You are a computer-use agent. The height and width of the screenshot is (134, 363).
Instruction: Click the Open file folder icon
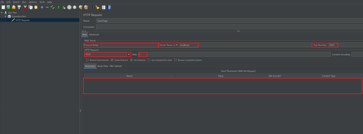(x=14, y=7)
